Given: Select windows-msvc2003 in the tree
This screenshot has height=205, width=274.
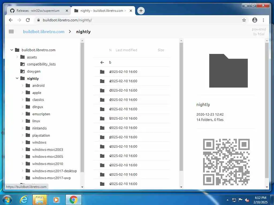Looking at the screenshot, I should coord(44,149).
